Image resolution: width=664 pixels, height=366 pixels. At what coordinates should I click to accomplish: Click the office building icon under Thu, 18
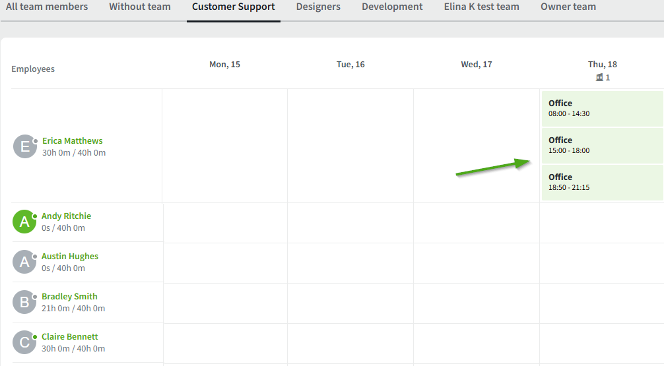point(599,78)
